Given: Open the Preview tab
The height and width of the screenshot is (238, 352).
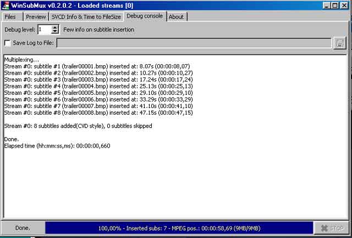Looking at the screenshot, I should tap(36, 17).
